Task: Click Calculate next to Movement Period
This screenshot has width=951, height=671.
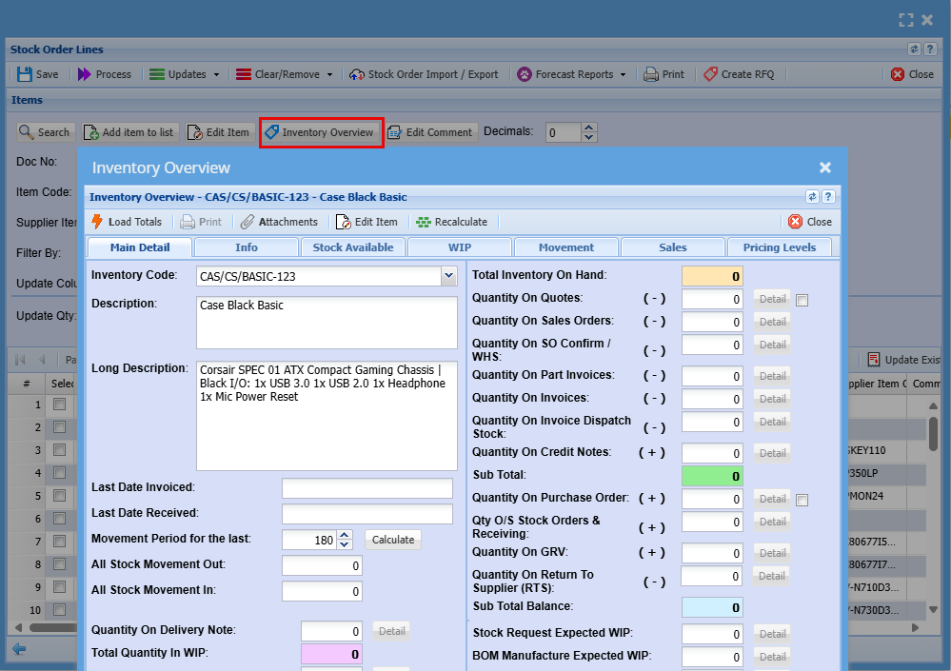Action: (392, 540)
